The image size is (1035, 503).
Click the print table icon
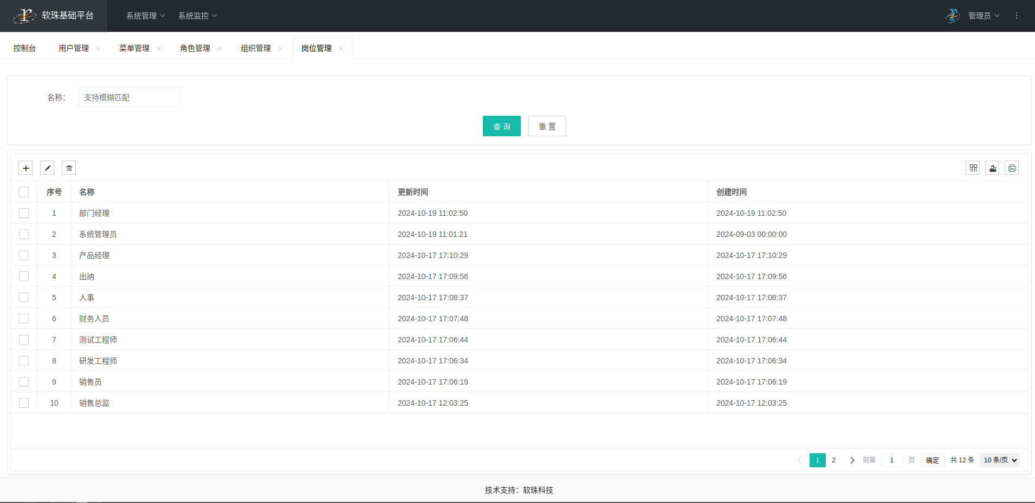(1012, 168)
